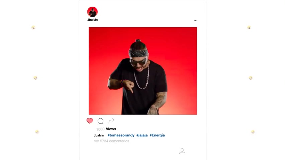This screenshot has height=160, width=285.
Task: View all 5734 comentarios
Action: pyautogui.click(x=112, y=141)
